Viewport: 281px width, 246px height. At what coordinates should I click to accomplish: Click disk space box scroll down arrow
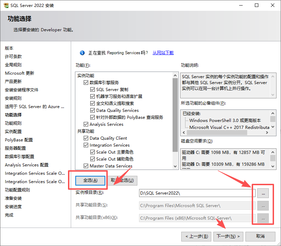273,166
